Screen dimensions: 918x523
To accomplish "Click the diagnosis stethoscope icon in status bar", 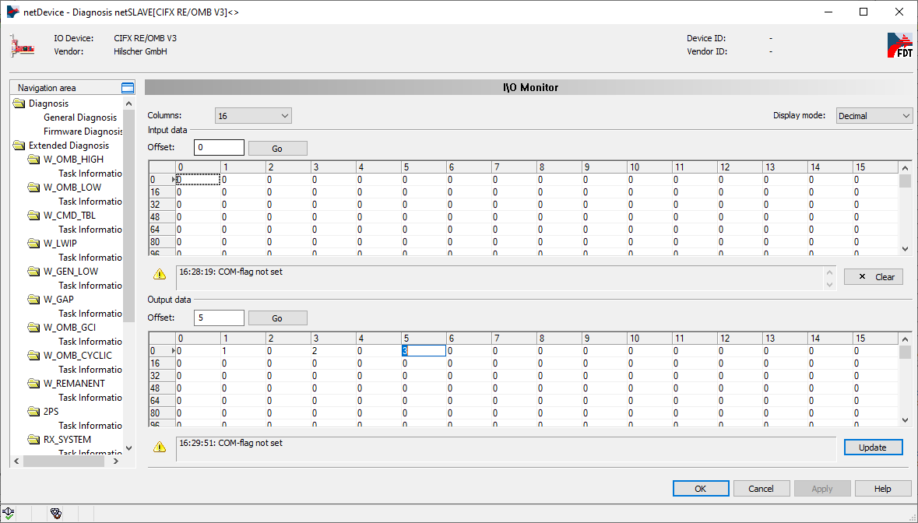I will pos(56,513).
